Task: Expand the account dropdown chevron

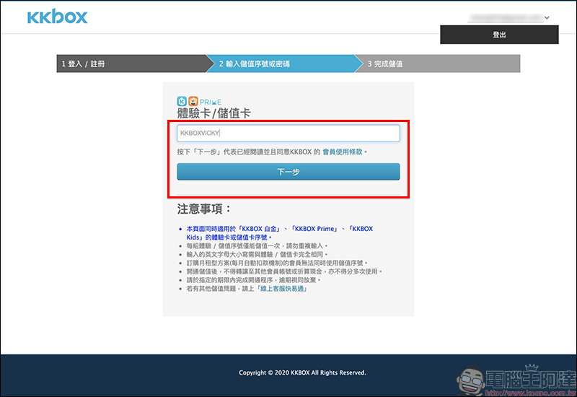Action: pyautogui.click(x=547, y=17)
